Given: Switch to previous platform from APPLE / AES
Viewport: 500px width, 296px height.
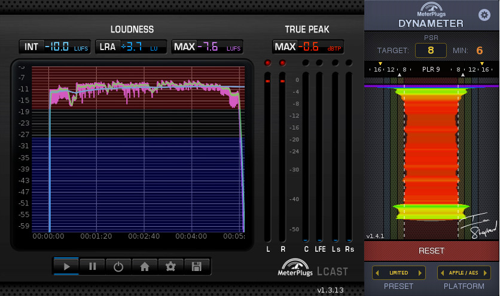Looking at the screenshot, I should click(442, 273).
